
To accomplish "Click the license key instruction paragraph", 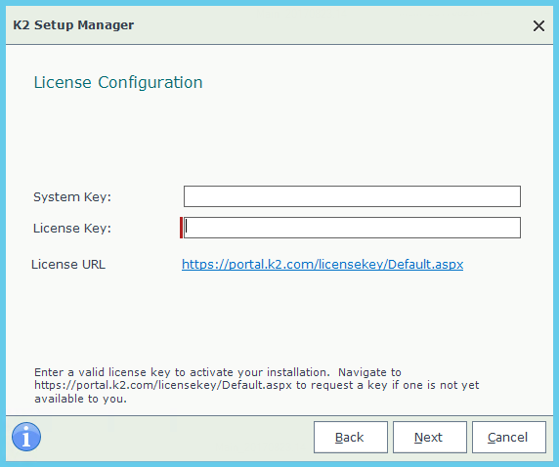I will (x=257, y=385).
